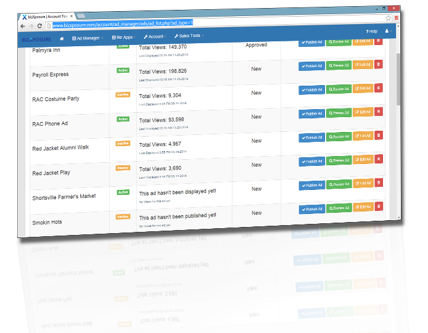Delete the Shortsville Farmer's Market ad
Viewport: 428px width, 333px height.
click(x=379, y=183)
